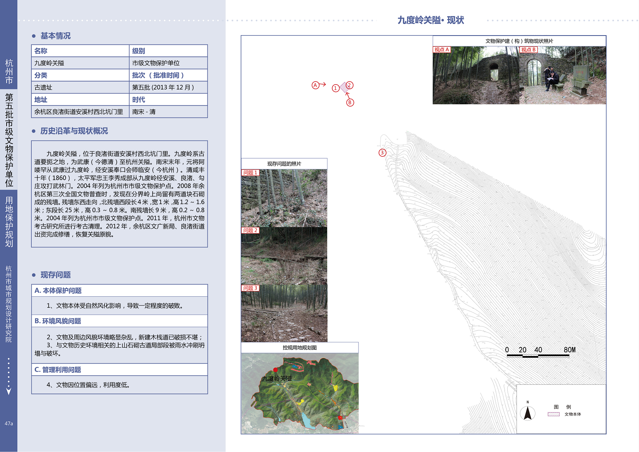The height and width of the screenshot is (452, 639).
Task: Open the 视点 A gate photo
Action: 476,75
